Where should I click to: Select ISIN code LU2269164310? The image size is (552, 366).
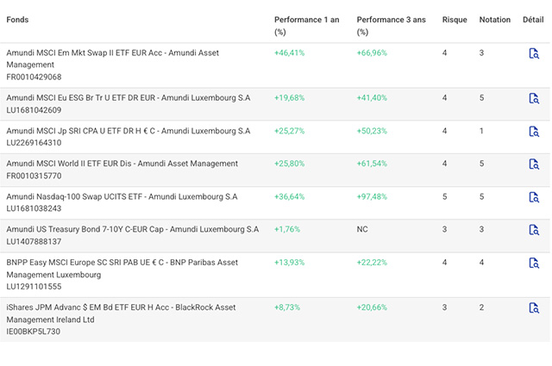point(34,143)
